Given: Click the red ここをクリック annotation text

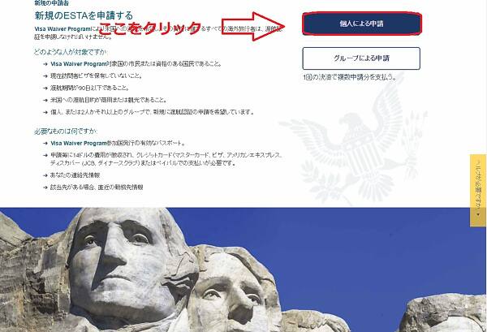Looking at the screenshot, I should [x=150, y=28].
